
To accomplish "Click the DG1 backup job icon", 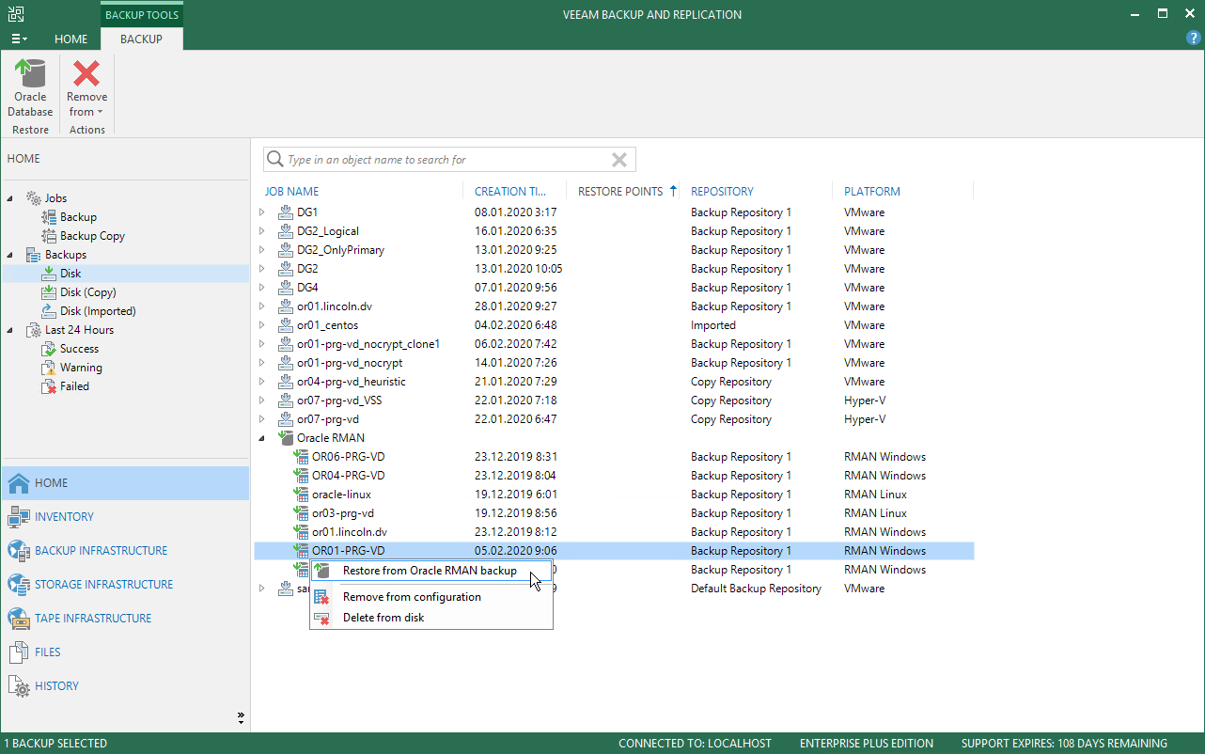I will tap(286, 212).
